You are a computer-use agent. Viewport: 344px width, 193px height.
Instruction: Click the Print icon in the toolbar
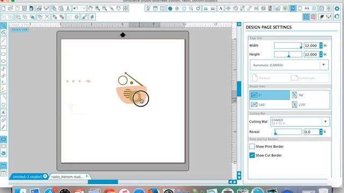[39, 9]
